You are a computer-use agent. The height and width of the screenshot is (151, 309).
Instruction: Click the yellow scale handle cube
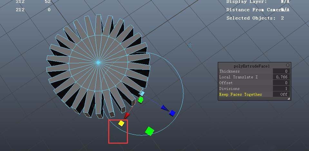coord(121,123)
